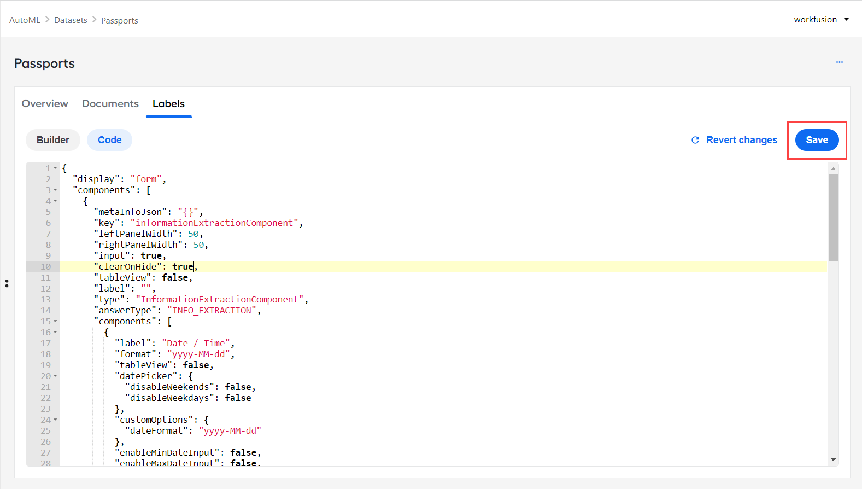Click the "metaInfoJson" property
Viewport: 862px width, 489px height.
pos(130,212)
